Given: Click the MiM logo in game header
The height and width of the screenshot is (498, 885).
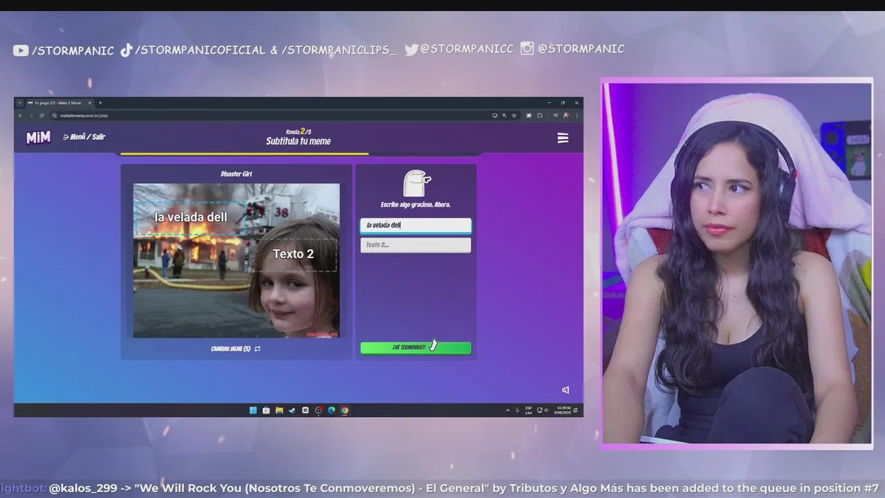Looking at the screenshot, I should point(38,138).
